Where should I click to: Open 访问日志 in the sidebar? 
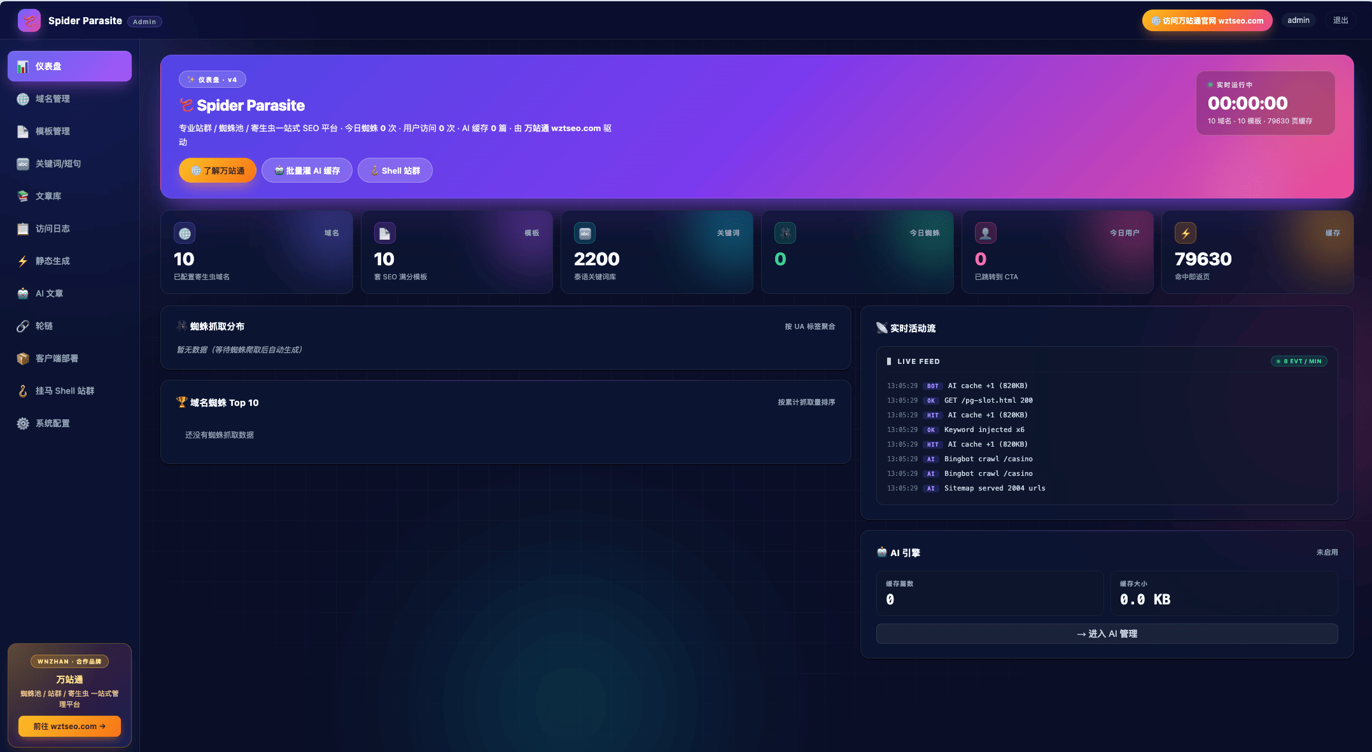click(x=70, y=228)
